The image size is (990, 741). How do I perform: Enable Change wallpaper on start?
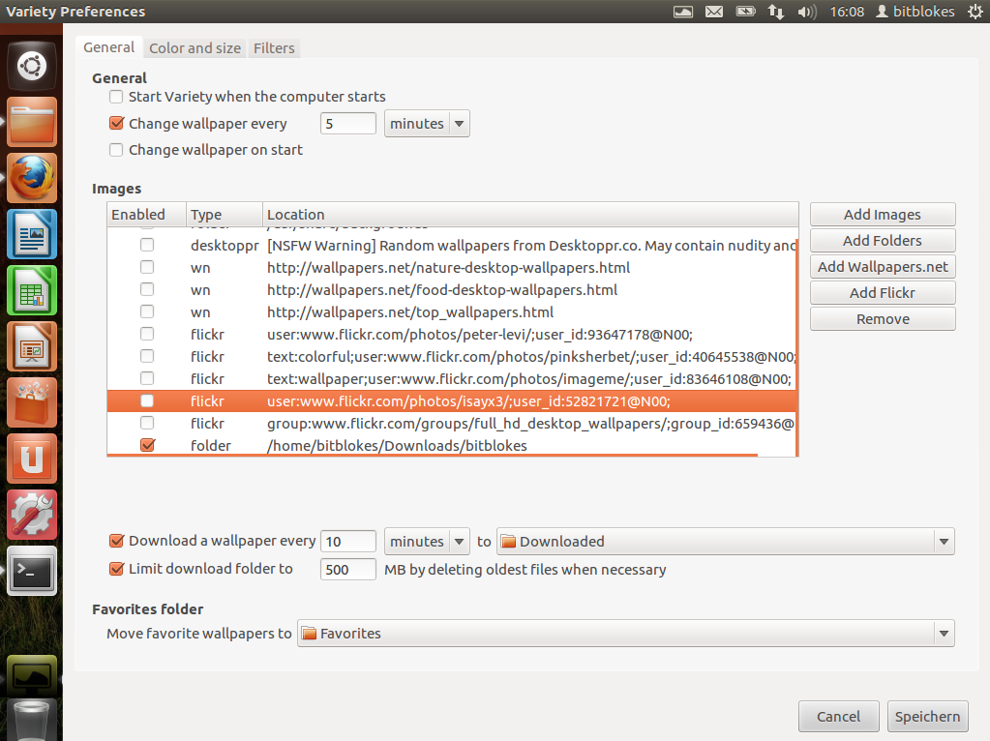116,150
